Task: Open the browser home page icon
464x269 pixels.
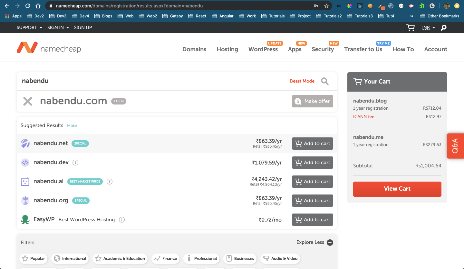Action: 38,6
